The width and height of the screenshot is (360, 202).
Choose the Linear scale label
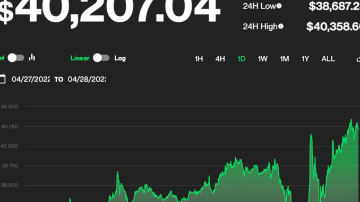pos(80,58)
